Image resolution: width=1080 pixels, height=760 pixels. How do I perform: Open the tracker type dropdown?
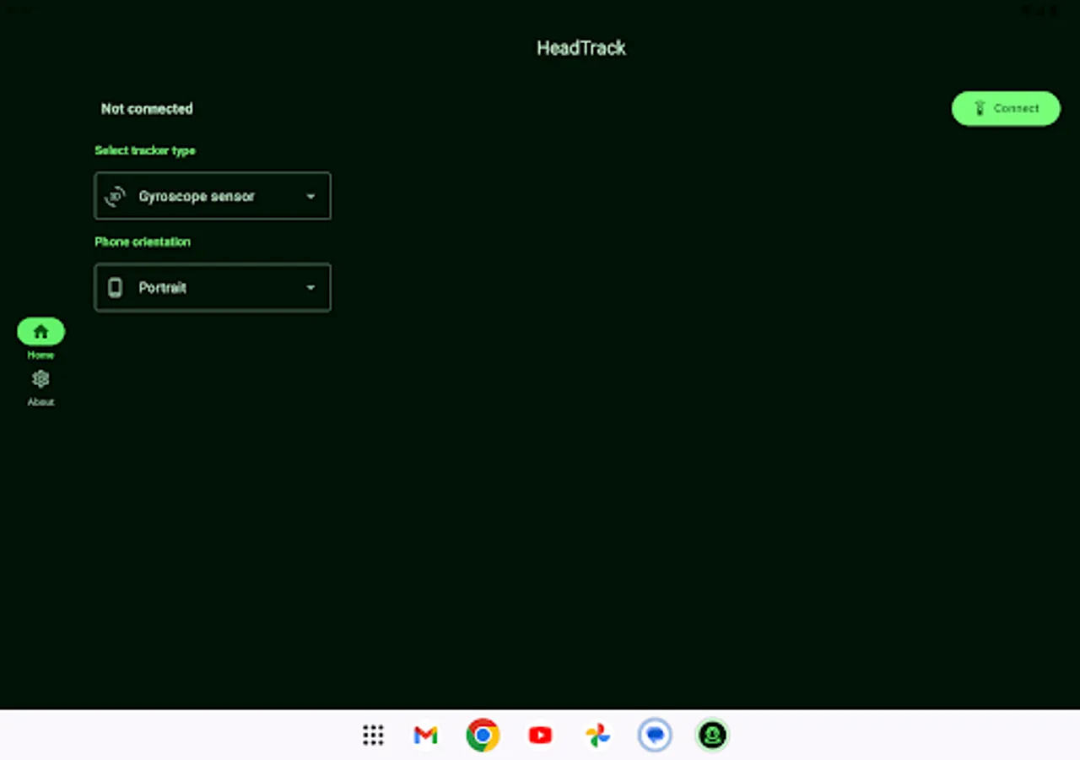212,196
